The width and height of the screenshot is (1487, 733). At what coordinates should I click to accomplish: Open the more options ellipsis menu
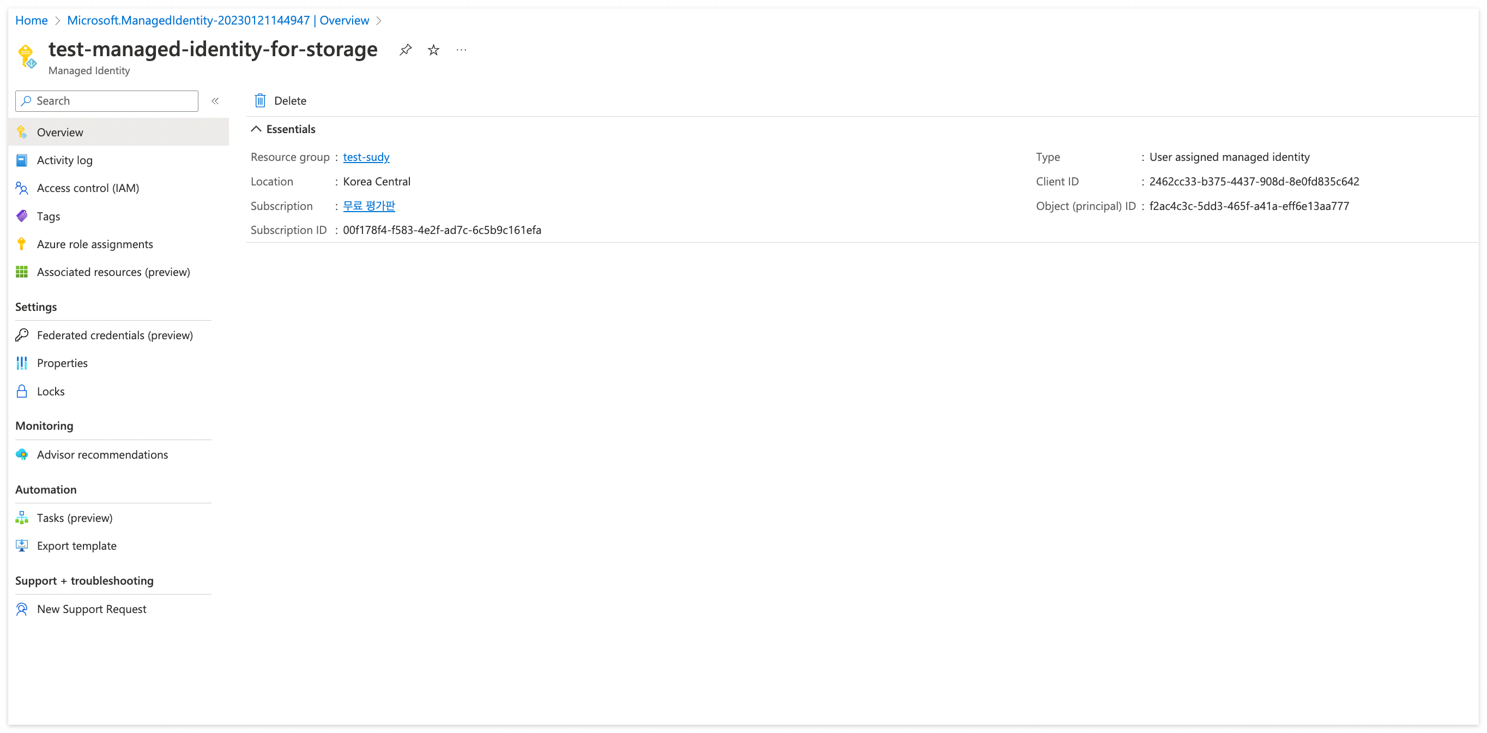461,50
